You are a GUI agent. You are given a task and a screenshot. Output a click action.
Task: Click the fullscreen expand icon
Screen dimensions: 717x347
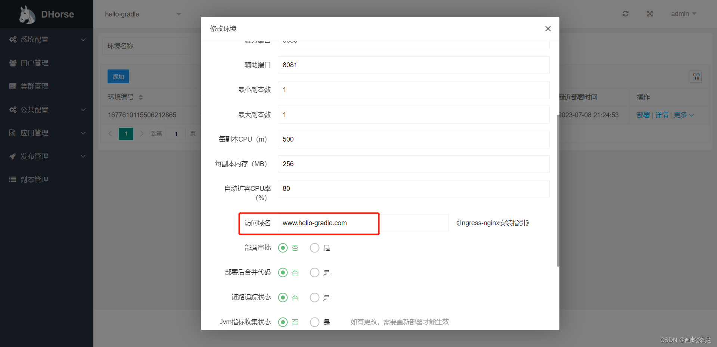pyautogui.click(x=650, y=14)
